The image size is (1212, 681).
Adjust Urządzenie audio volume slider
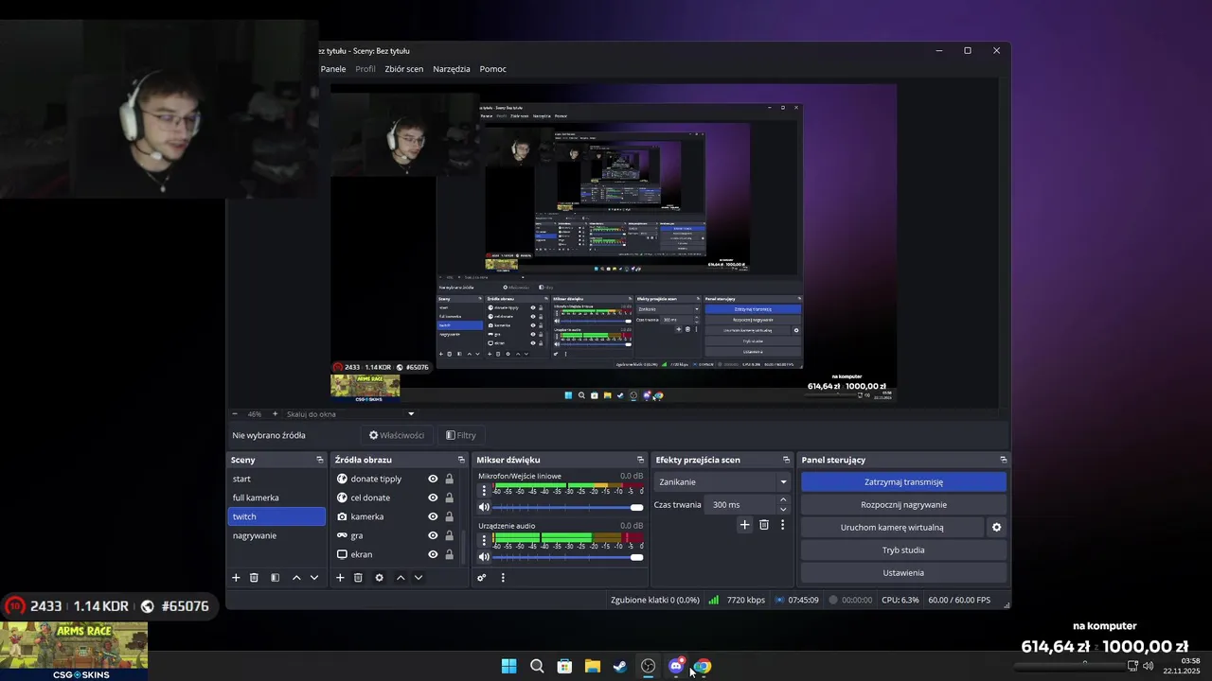tap(568, 557)
